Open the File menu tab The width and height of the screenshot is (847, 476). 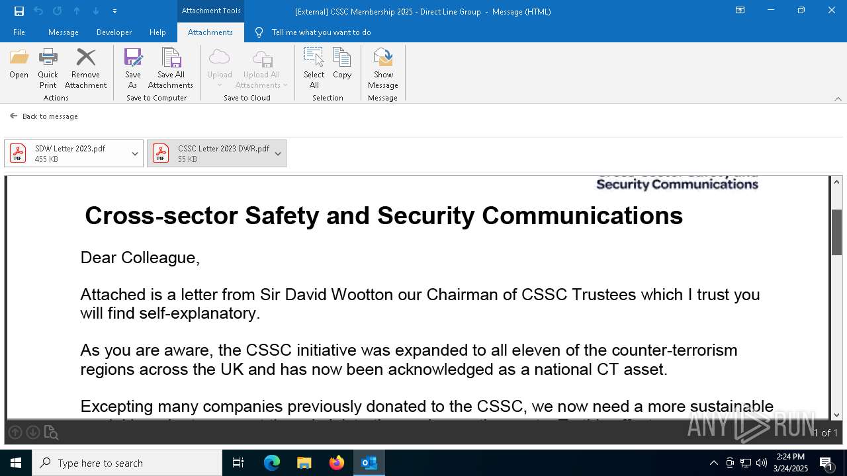pos(19,32)
